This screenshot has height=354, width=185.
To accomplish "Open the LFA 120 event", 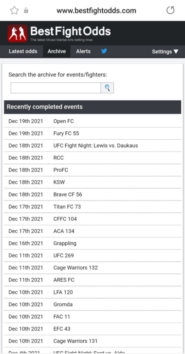I will pos(63,292).
